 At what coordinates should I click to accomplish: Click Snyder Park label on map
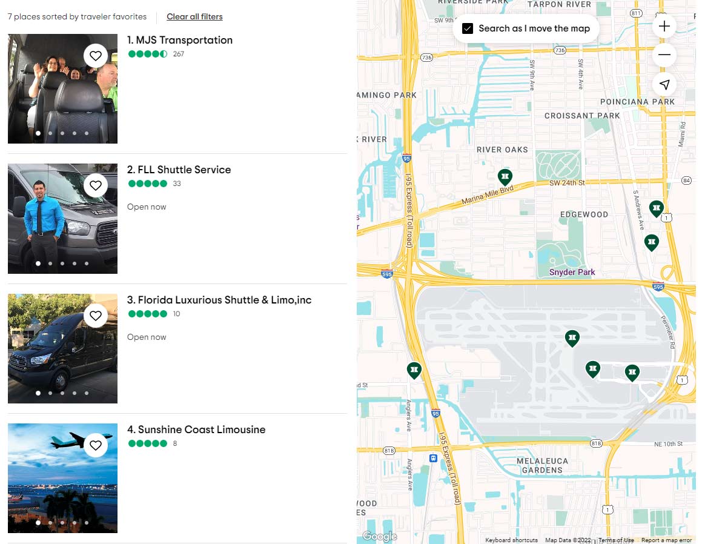pyautogui.click(x=572, y=272)
